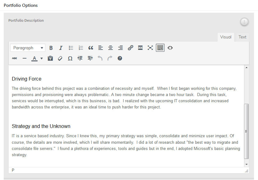Apply blockquote formatting

click(91, 48)
